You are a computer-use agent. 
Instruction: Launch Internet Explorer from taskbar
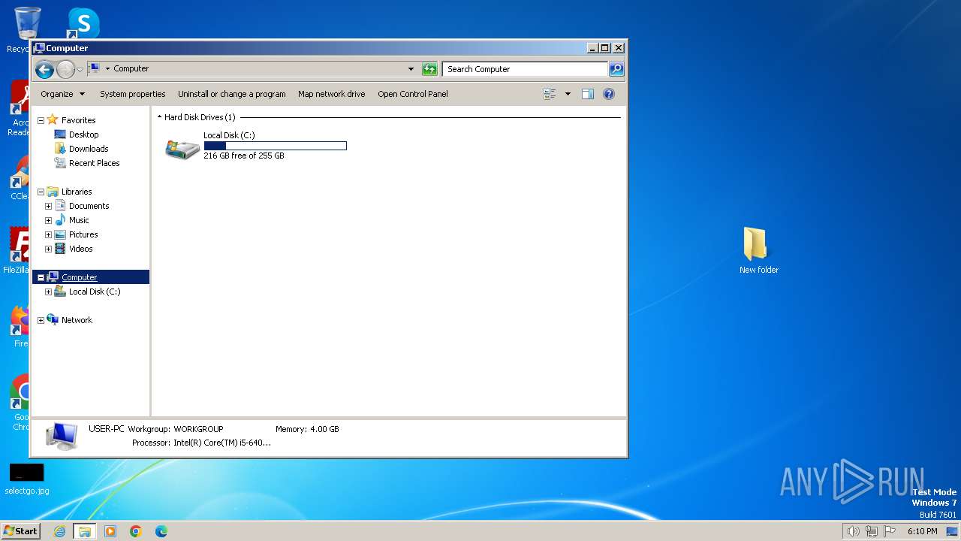pos(59,531)
